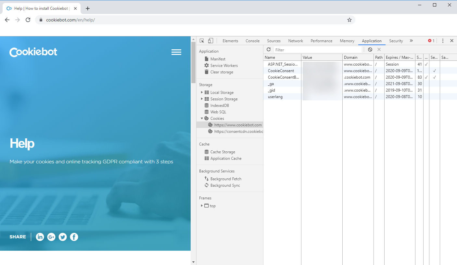Expand the Local Storage tree node
The width and height of the screenshot is (457, 265).
(202, 93)
